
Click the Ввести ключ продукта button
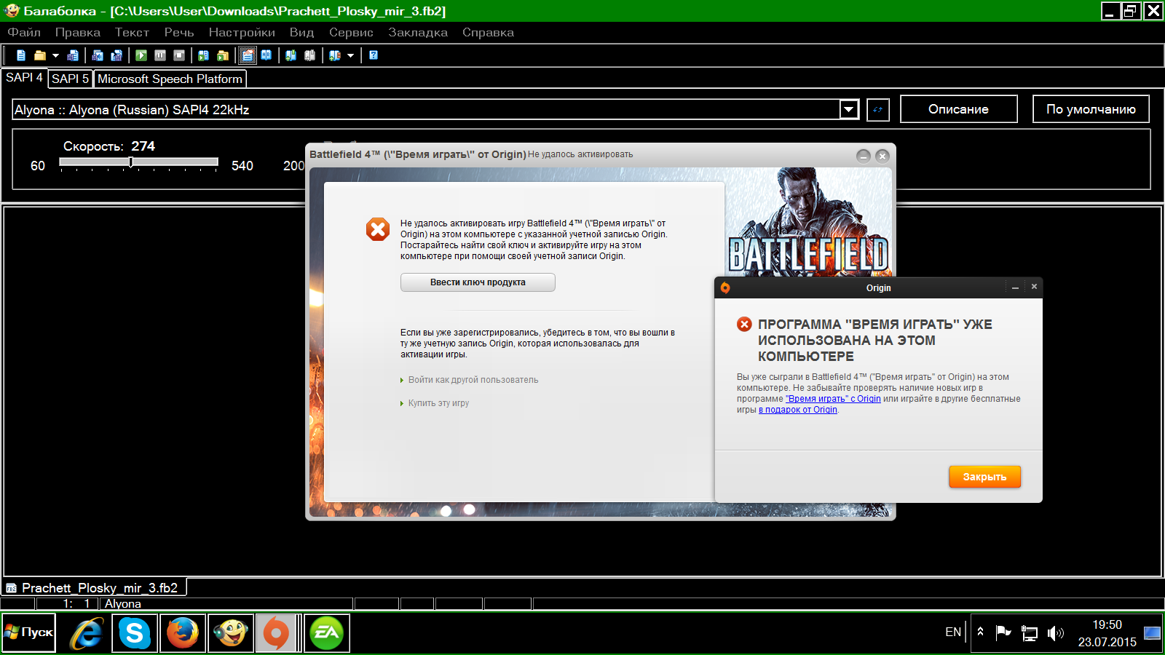pyautogui.click(x=478, y=282)
